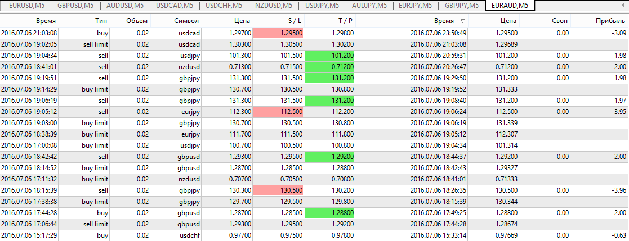Viewport: 629px width, 241px height.
Task: Click the close price 131.333
Action: pyautogui.click(x=507, y=89)
